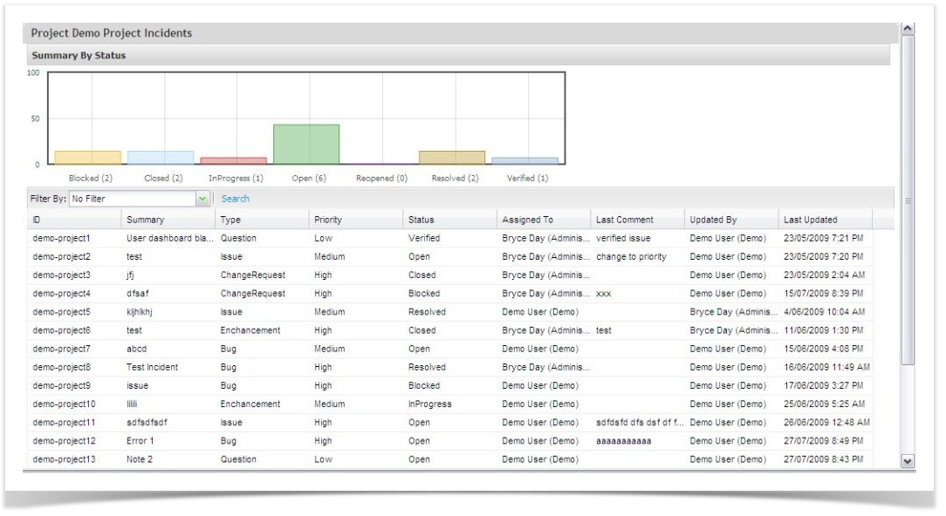Click the tan Resolved bar in chart

[x=451, y=158]
